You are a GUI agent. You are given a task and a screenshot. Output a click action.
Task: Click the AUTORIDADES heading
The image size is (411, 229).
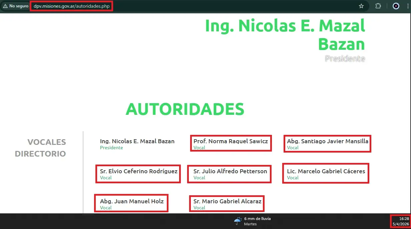click(x=185, y=109)
